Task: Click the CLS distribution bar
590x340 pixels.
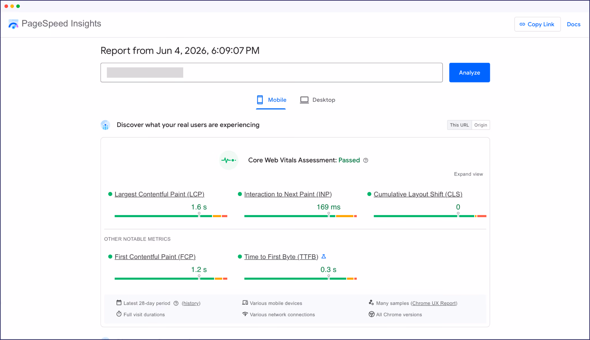Action: click(430, 216)
